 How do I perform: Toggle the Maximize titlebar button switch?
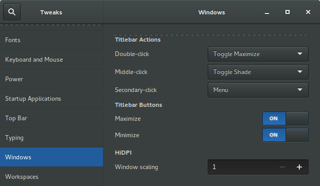click(x=285, y=119)
